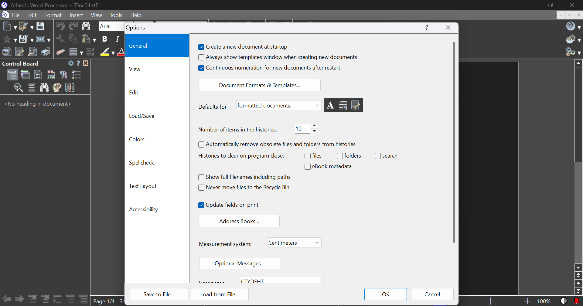Check the files history checkbox
This screenshot has width=583, height=306.
308,156
